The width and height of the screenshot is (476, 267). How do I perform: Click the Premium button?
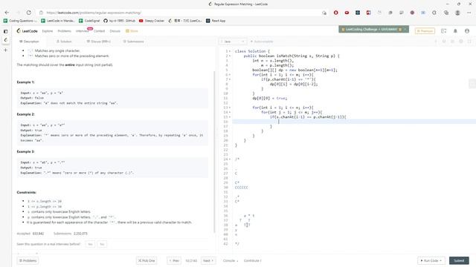[425, 31]
